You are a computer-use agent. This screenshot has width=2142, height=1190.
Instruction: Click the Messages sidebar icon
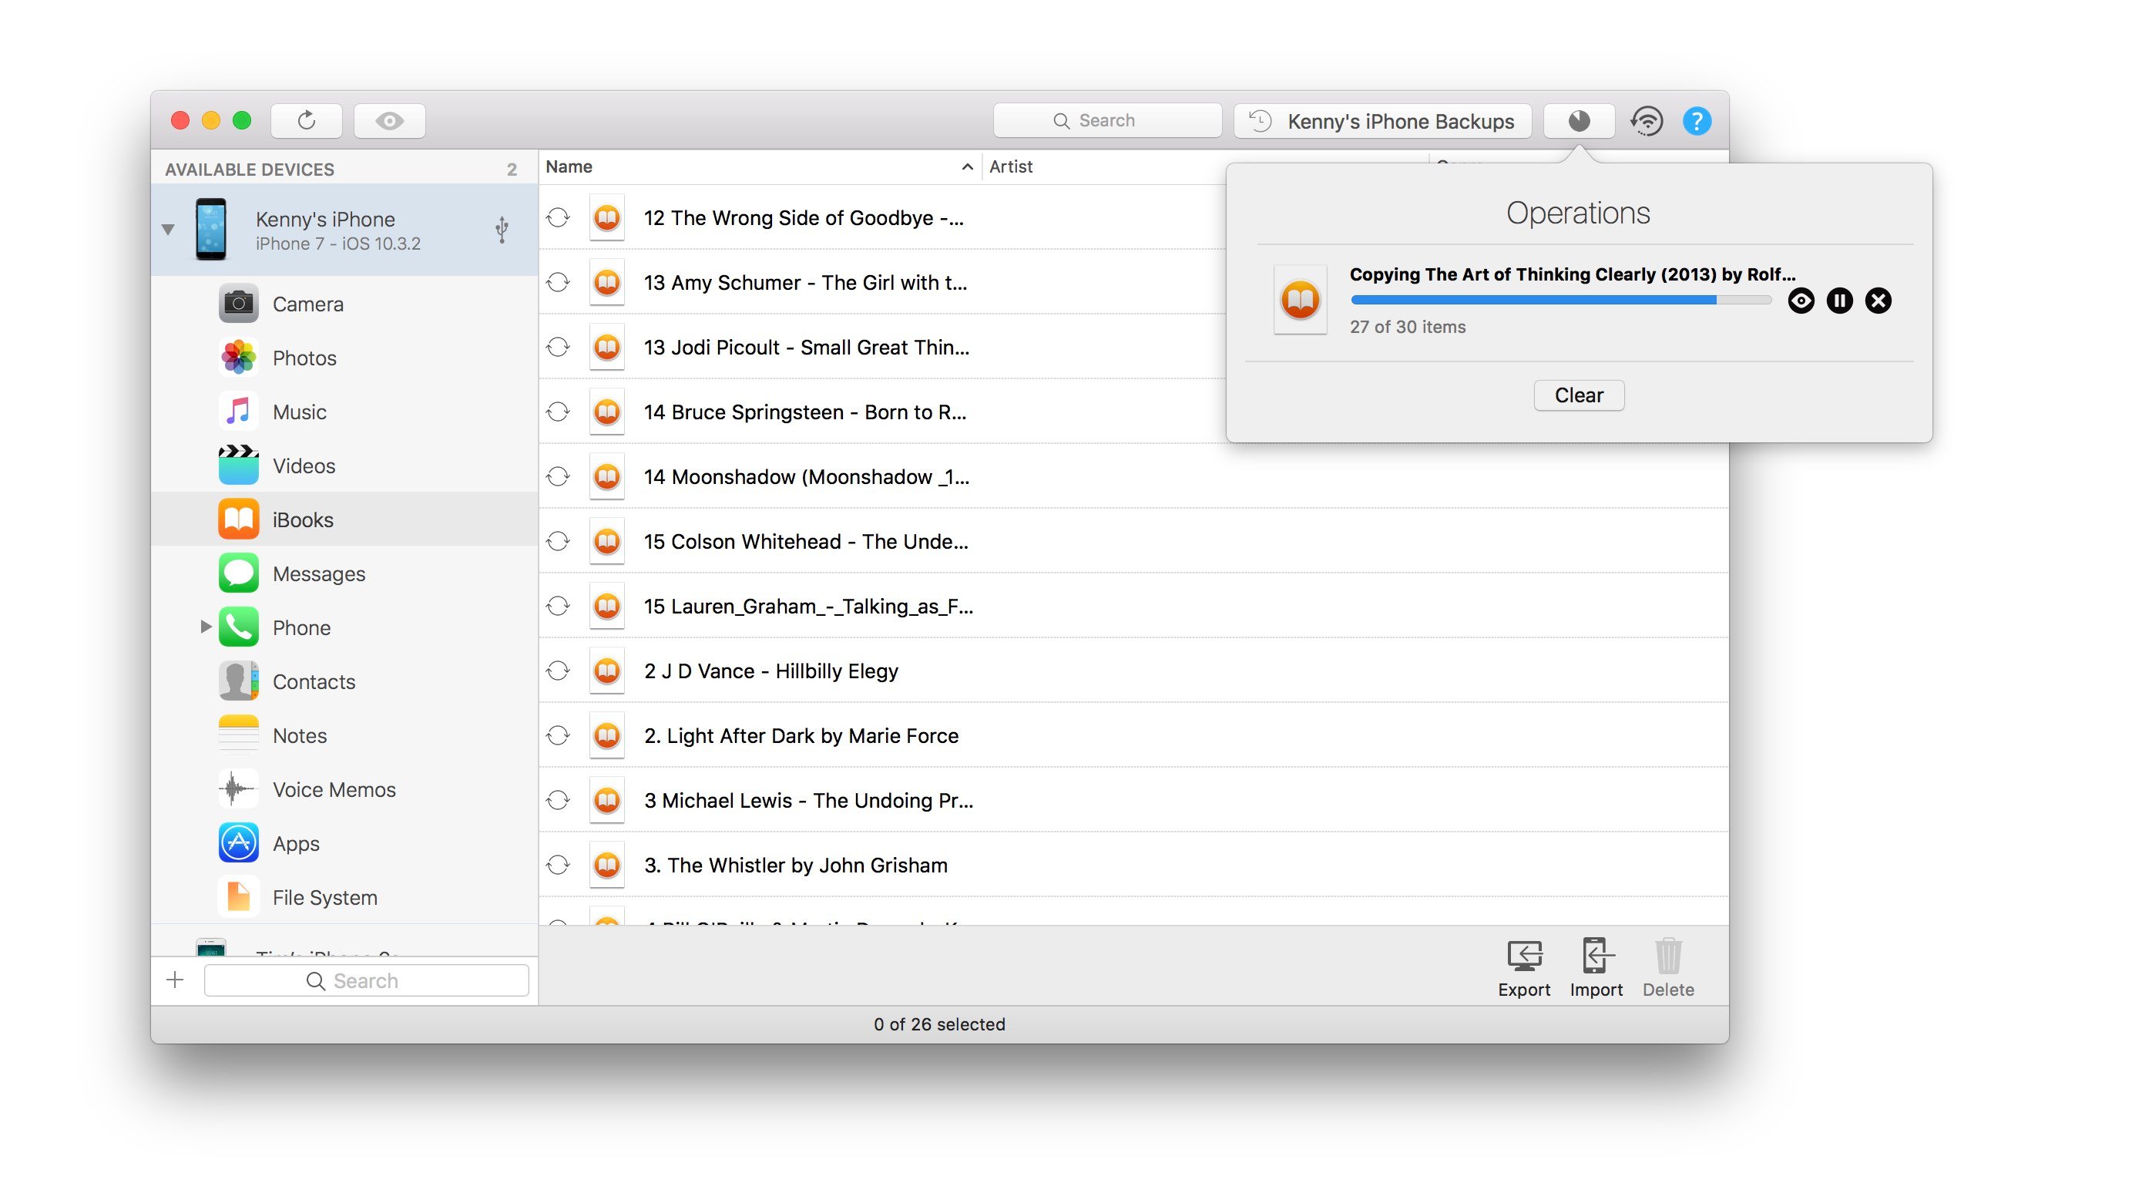click(x=239, y=573)
